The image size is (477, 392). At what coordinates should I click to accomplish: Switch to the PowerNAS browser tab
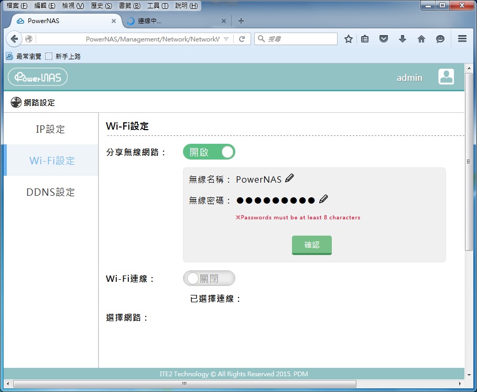[67, 21]
